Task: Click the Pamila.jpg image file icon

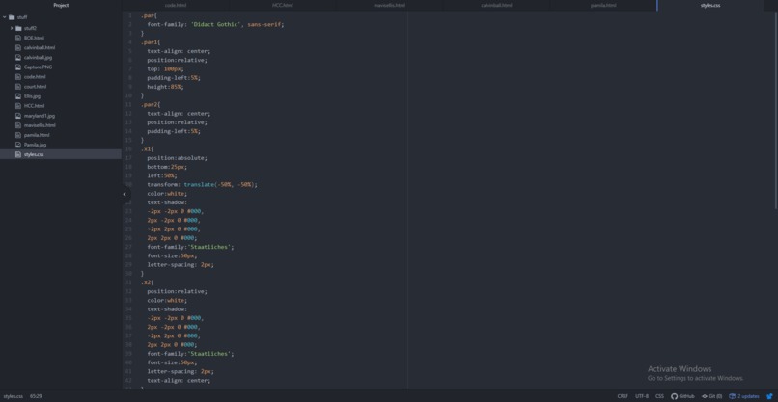Action: [18, 145]
